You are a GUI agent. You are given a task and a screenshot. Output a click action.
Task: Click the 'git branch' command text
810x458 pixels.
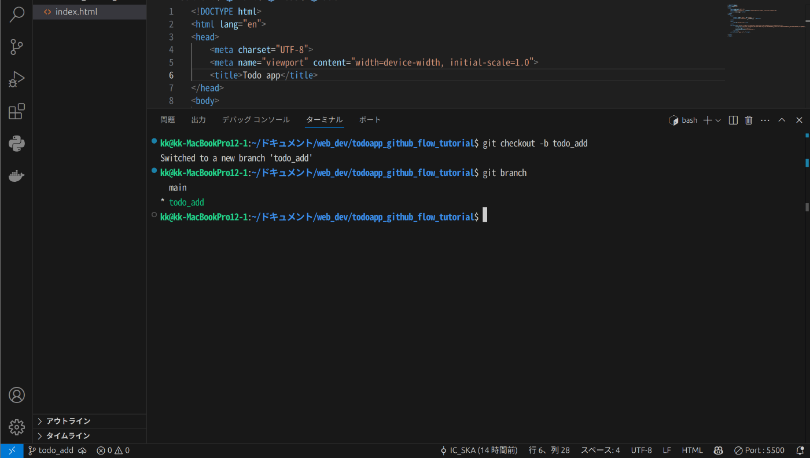[505, 173]
